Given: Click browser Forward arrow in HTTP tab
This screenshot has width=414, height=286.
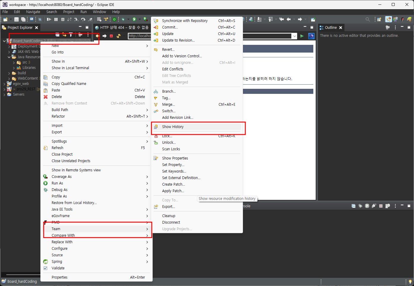Looking at the screenshot, I should (105, 36).
